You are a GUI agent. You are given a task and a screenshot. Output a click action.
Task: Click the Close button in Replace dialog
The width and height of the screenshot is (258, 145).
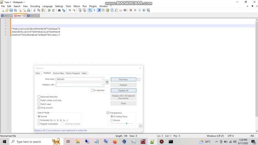(123, 104)
